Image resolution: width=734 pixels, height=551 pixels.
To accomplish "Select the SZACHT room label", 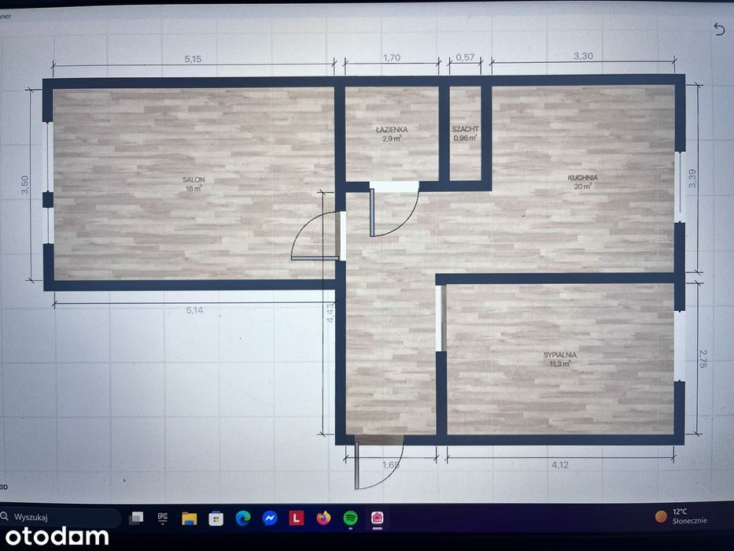I will [x=465, y=129].
